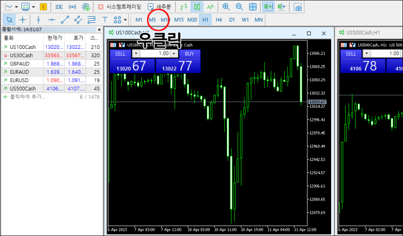Click the 현재가 column header
The height and width of the screenshot is (236, 403).
click(x=54, y=38)
